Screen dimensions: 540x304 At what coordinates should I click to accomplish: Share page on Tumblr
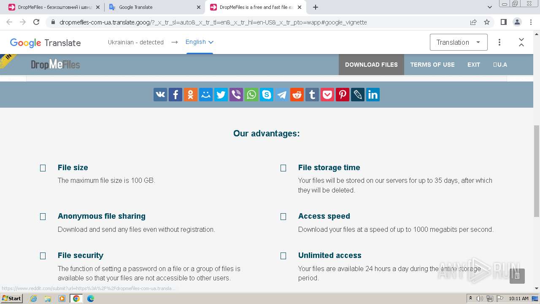[x=312, y=95]
